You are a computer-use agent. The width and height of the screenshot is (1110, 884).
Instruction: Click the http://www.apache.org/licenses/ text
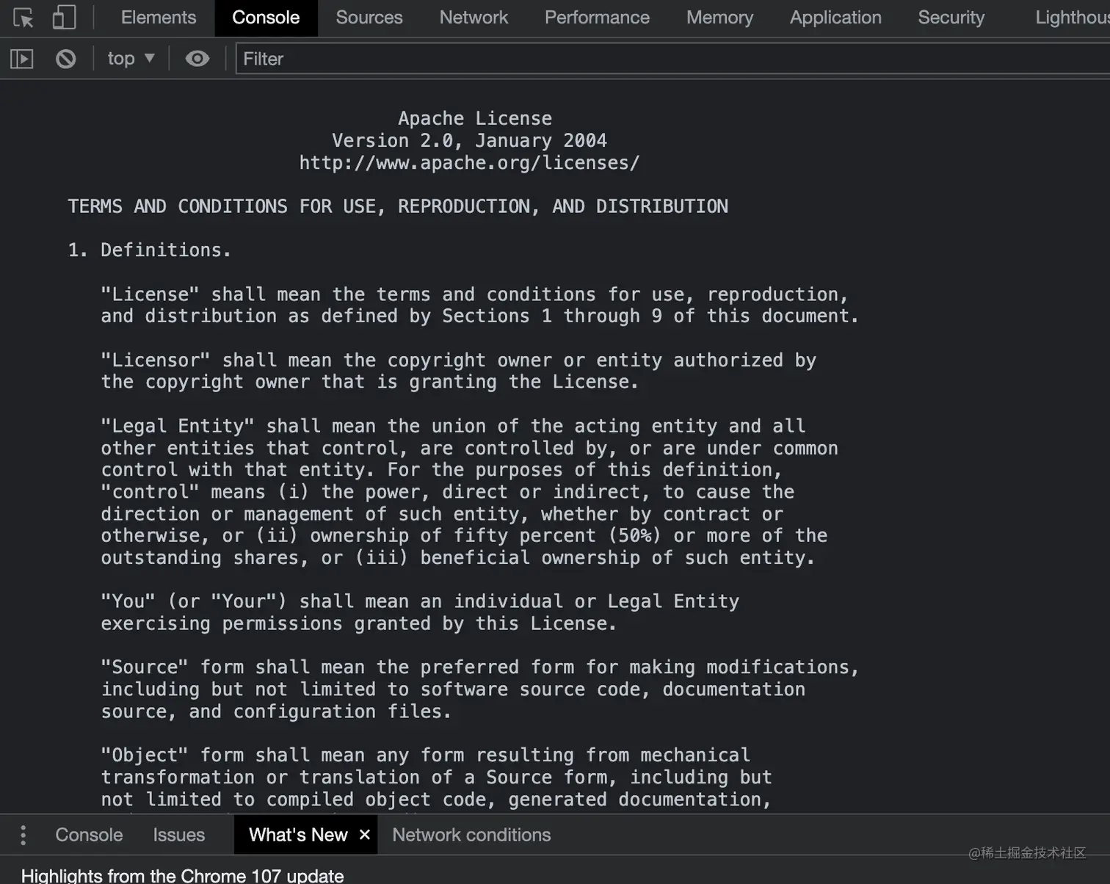pyautogui.click(x=469, y=163)
